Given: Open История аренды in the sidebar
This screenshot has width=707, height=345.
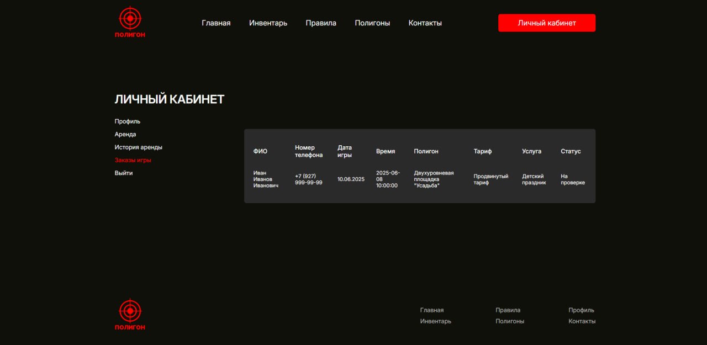Looking at the screenshot, I should [139, 147].
